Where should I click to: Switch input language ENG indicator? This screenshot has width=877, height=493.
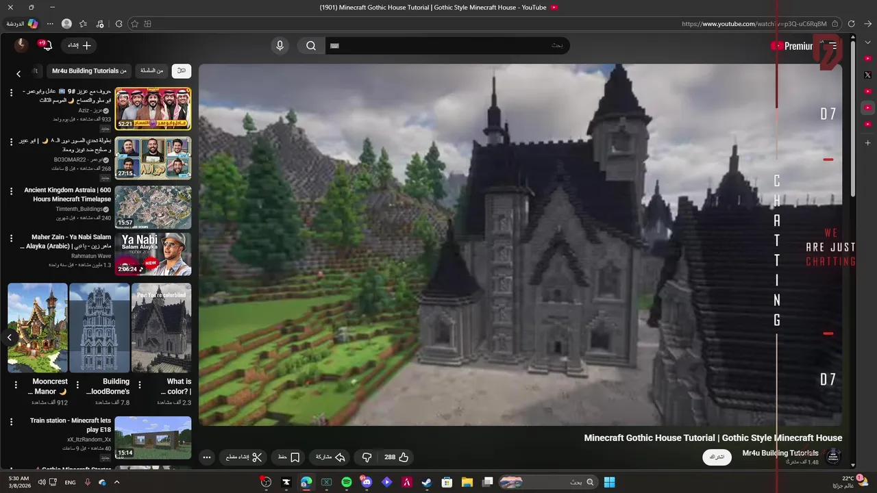pyautogui.click(x=70, y=482)
